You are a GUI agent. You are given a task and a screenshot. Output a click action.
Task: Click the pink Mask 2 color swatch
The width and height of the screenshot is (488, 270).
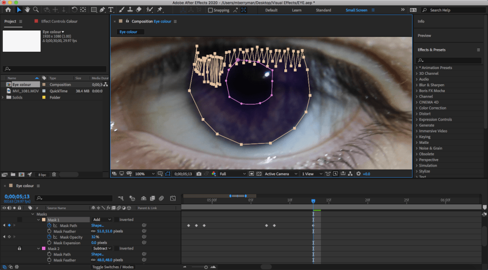tap(44, 249)
